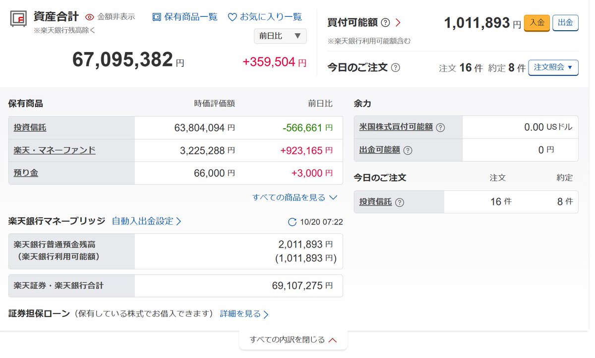Collapse すべての内訳を閉じる
The width and height of the screenshot is (595, 358).
click(294, 340)
